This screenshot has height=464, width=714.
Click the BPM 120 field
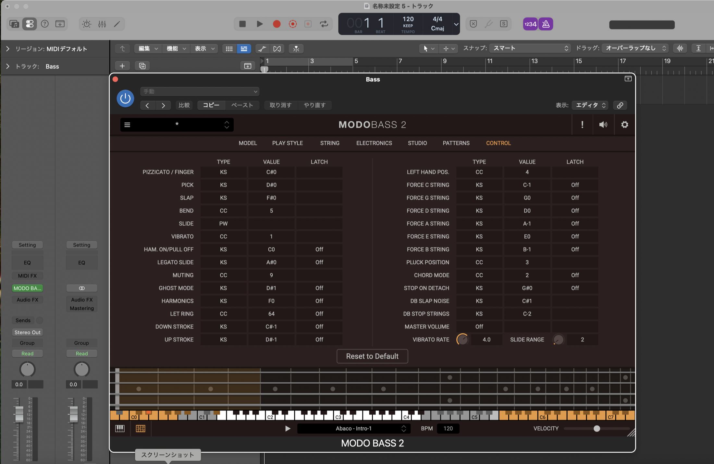pyautogui.click(x=448, y=429)
